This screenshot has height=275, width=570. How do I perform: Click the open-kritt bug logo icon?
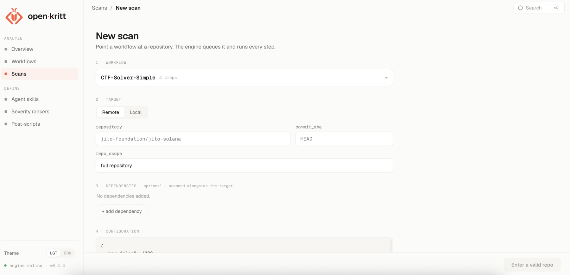(14, 16)
